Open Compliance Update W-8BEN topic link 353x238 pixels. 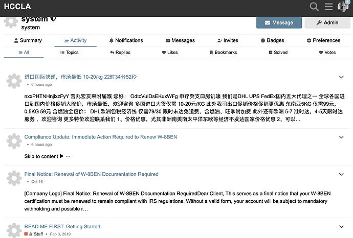point(101,137)
